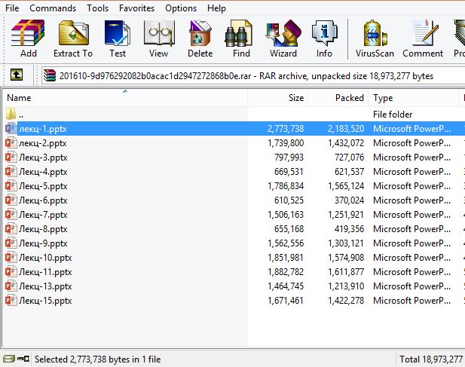Click packed value 1,213,910
465x367 pixels.
point(346,286)
